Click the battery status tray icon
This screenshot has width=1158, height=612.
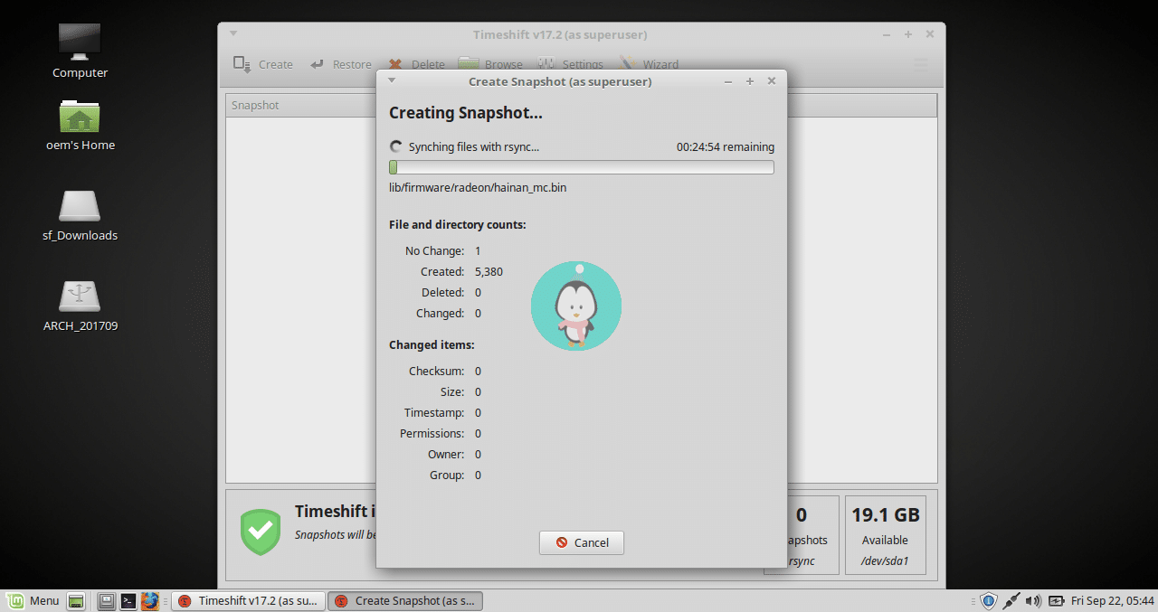pos(1057,600)
